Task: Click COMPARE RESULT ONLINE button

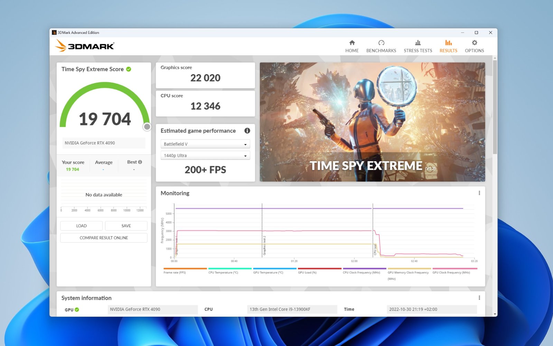Action: click(x=104, y=238)
